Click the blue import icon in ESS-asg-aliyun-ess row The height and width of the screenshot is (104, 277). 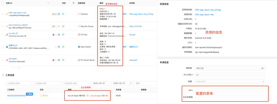pos(59,14)
